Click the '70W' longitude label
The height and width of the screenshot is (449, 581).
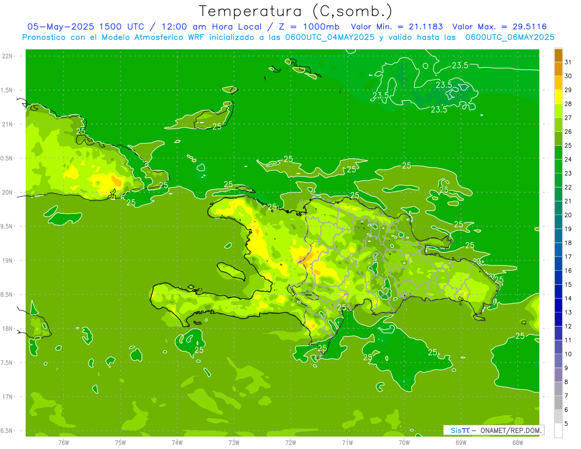coord(404,442)
